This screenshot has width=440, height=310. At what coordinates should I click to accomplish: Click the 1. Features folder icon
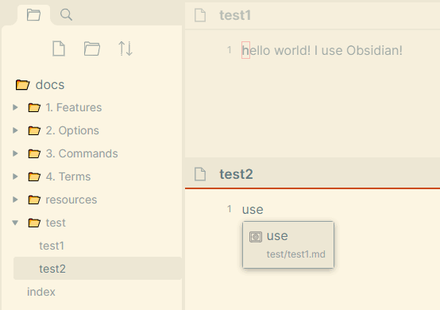34,107
